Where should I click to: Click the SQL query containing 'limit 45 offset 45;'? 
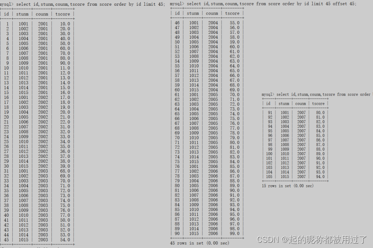coord(263,4)
